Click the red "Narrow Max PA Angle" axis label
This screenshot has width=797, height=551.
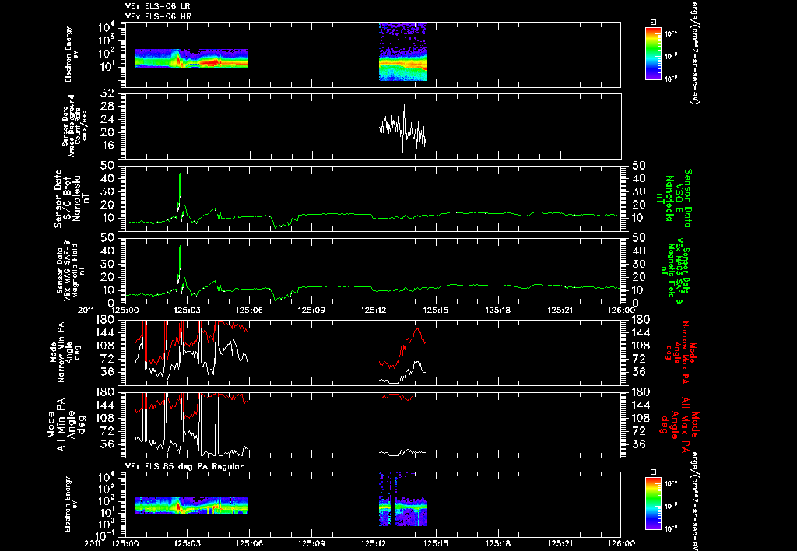point(681,352)
